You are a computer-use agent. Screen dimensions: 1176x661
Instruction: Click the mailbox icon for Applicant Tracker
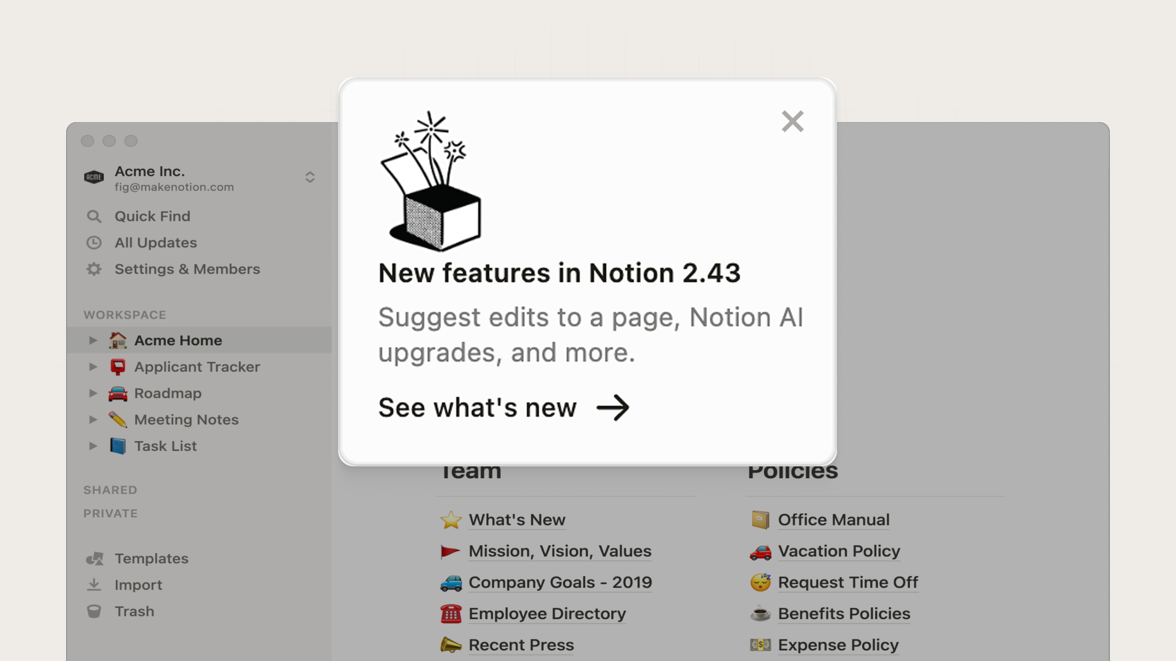(118, 366)
